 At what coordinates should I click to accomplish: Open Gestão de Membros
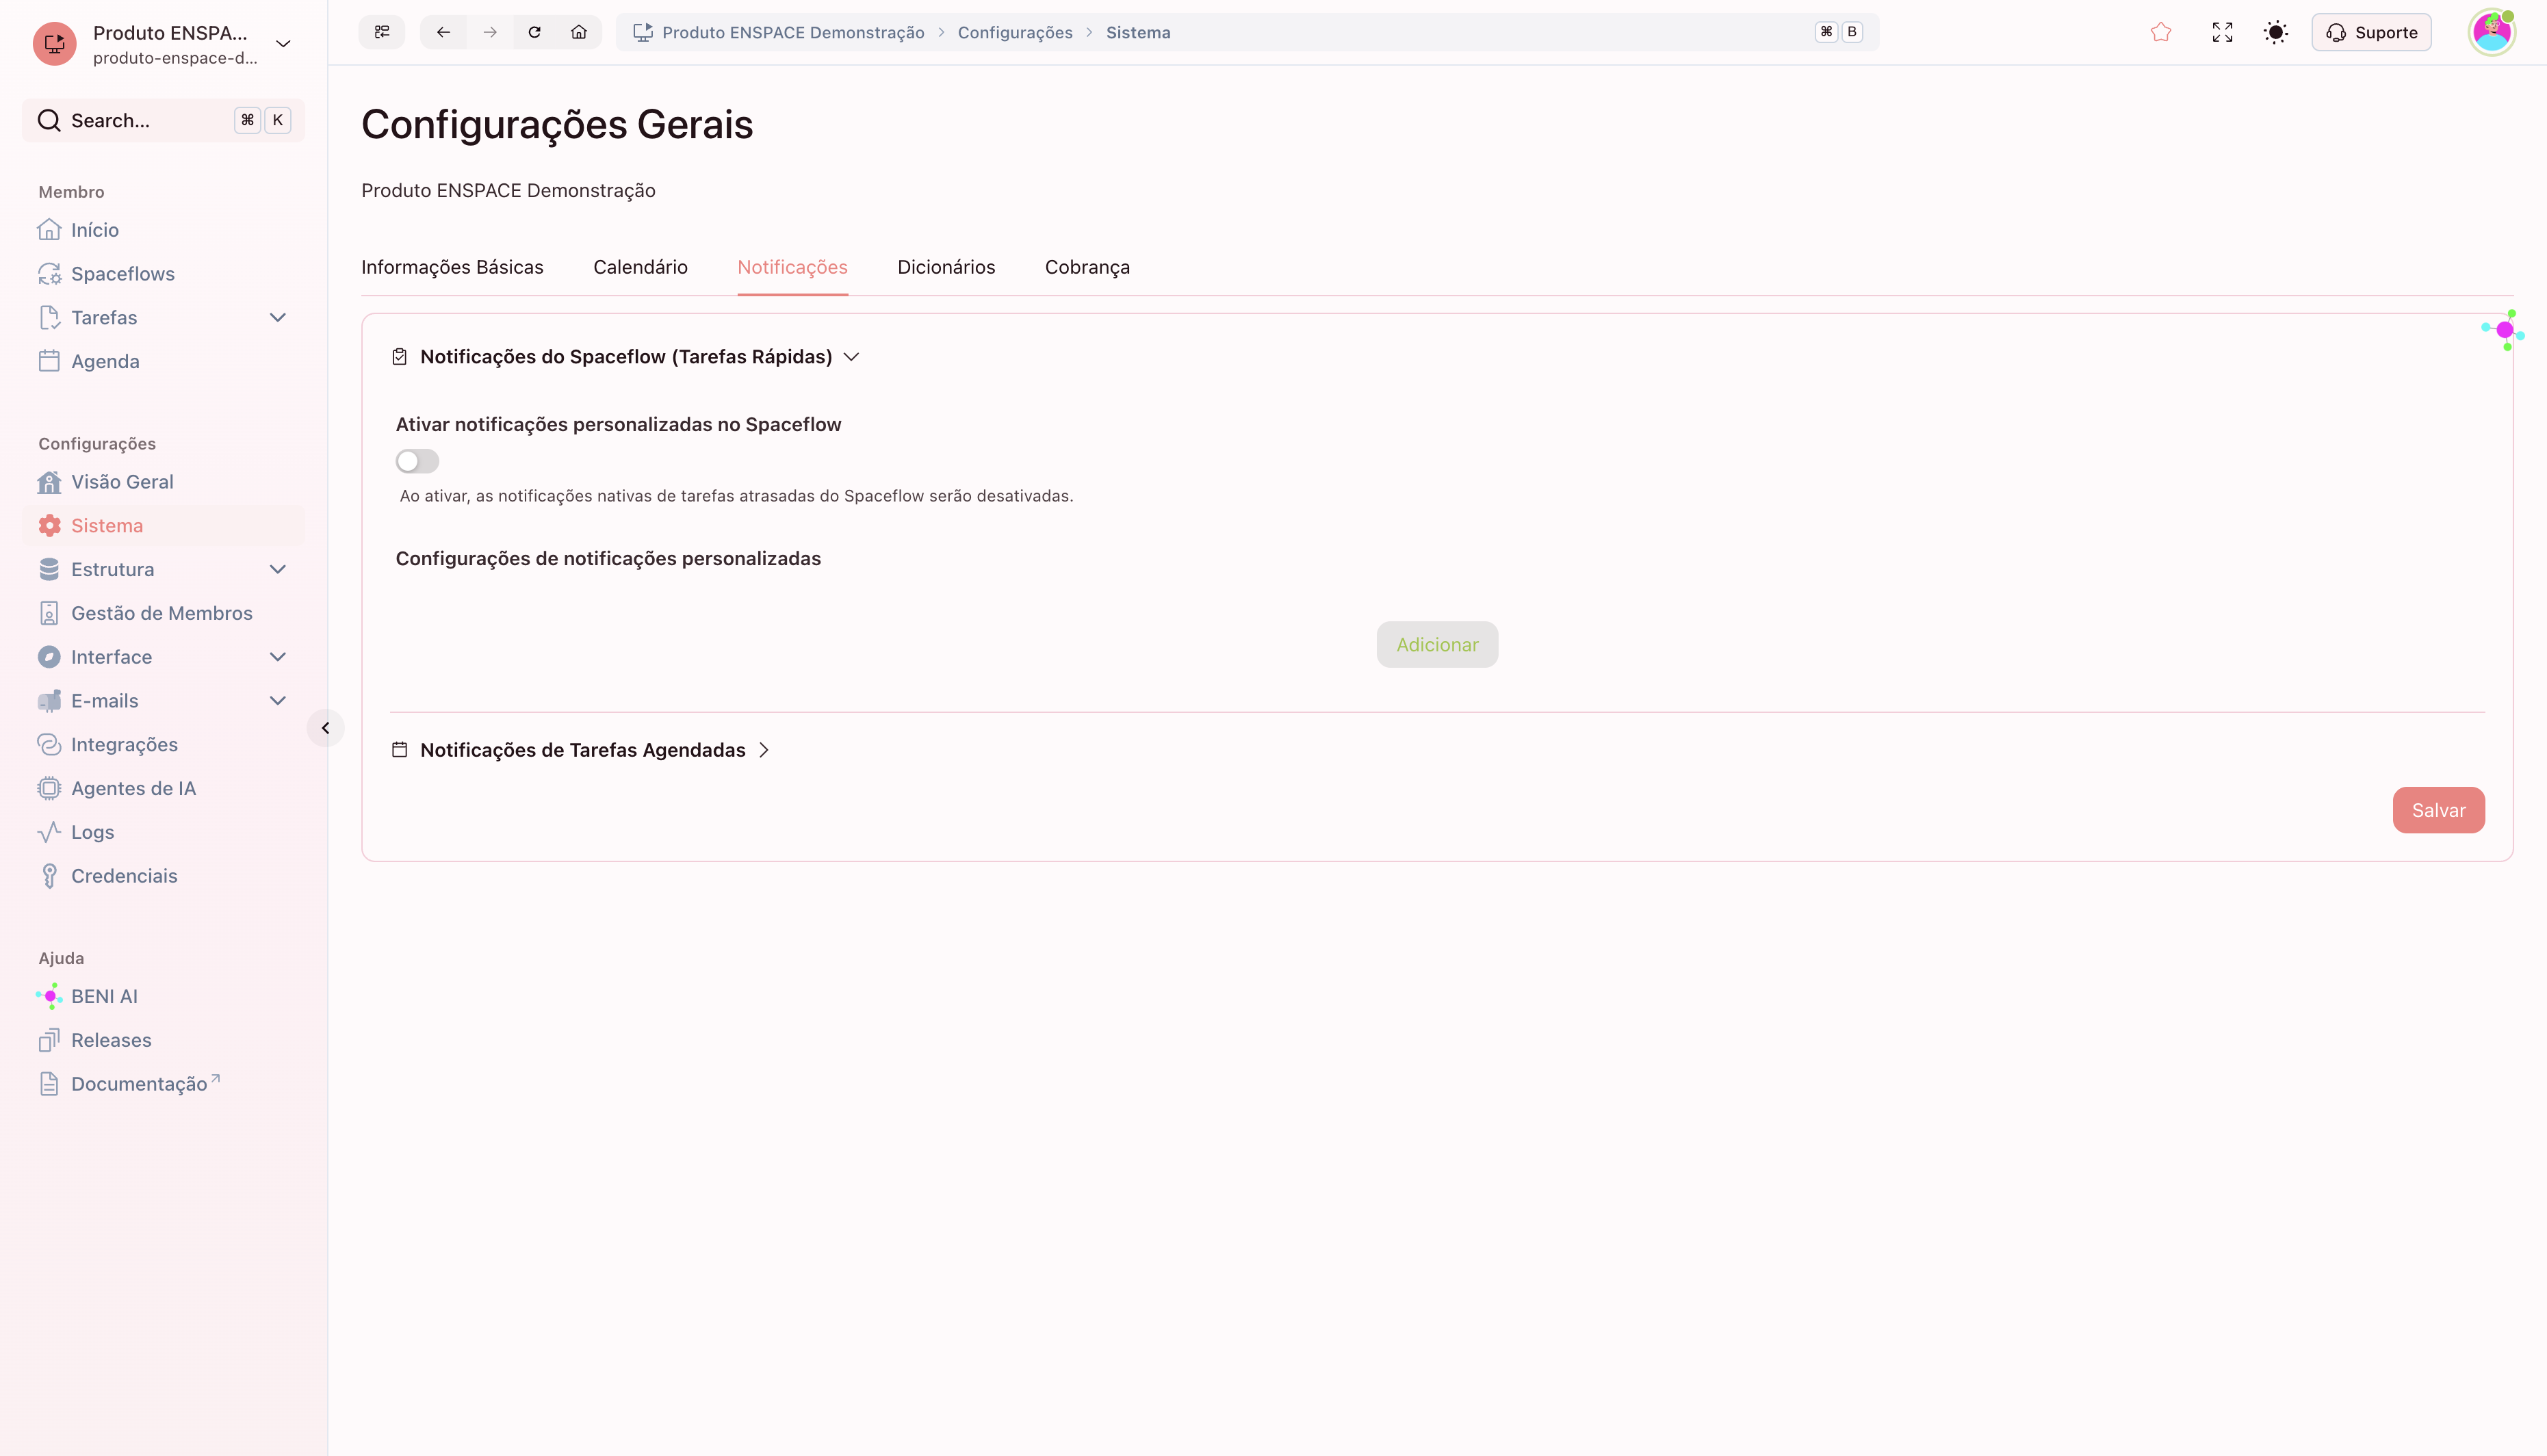coord(164,613)
